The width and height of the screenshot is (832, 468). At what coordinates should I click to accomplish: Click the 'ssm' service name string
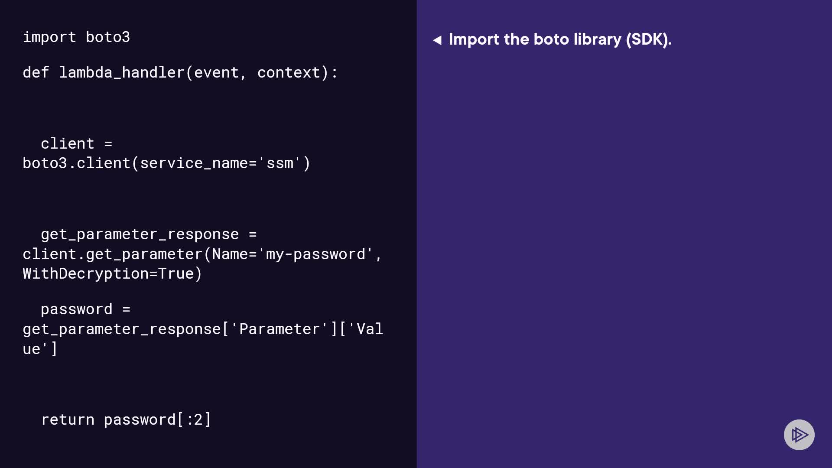tap(280, 163)
